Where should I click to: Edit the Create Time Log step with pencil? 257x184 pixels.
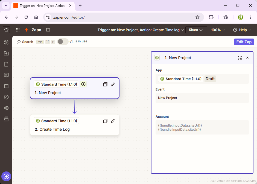tap(113, 121)
